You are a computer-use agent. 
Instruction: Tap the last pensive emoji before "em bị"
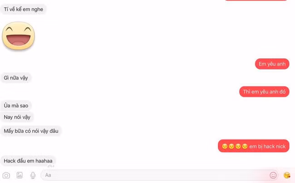tap(245, 146)
